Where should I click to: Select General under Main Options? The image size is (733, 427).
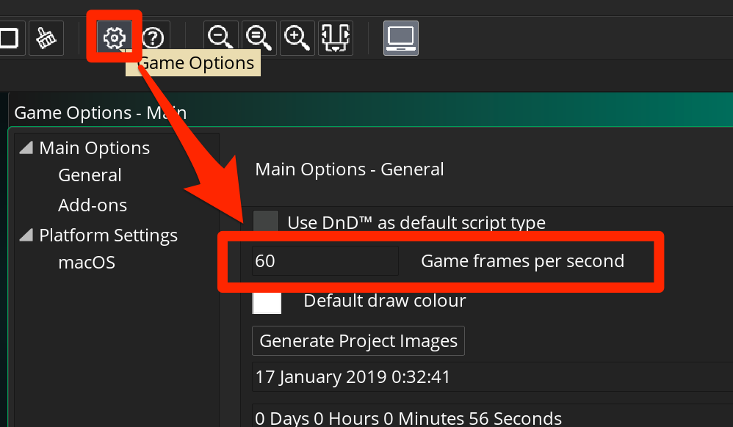pyautogui.click(x=90, y=175)
